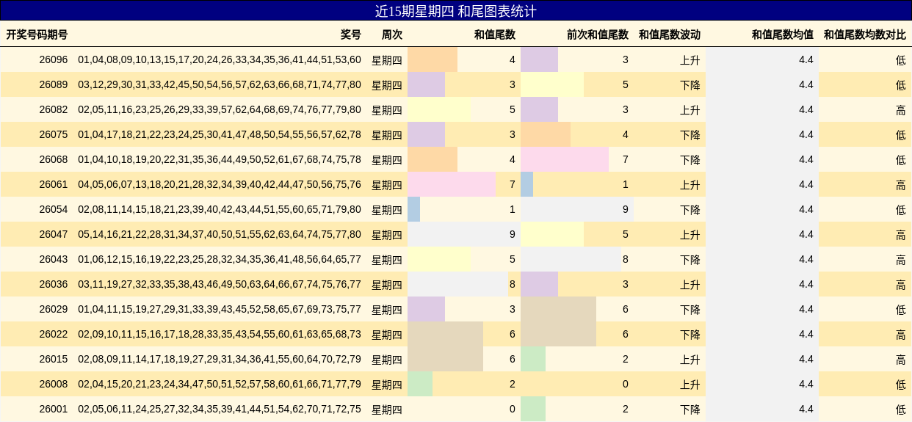Viewport: 912px width, 422px height.
Task: Click the 星期四 weekday cell in row 26015
Action: [x=387, y=359]
